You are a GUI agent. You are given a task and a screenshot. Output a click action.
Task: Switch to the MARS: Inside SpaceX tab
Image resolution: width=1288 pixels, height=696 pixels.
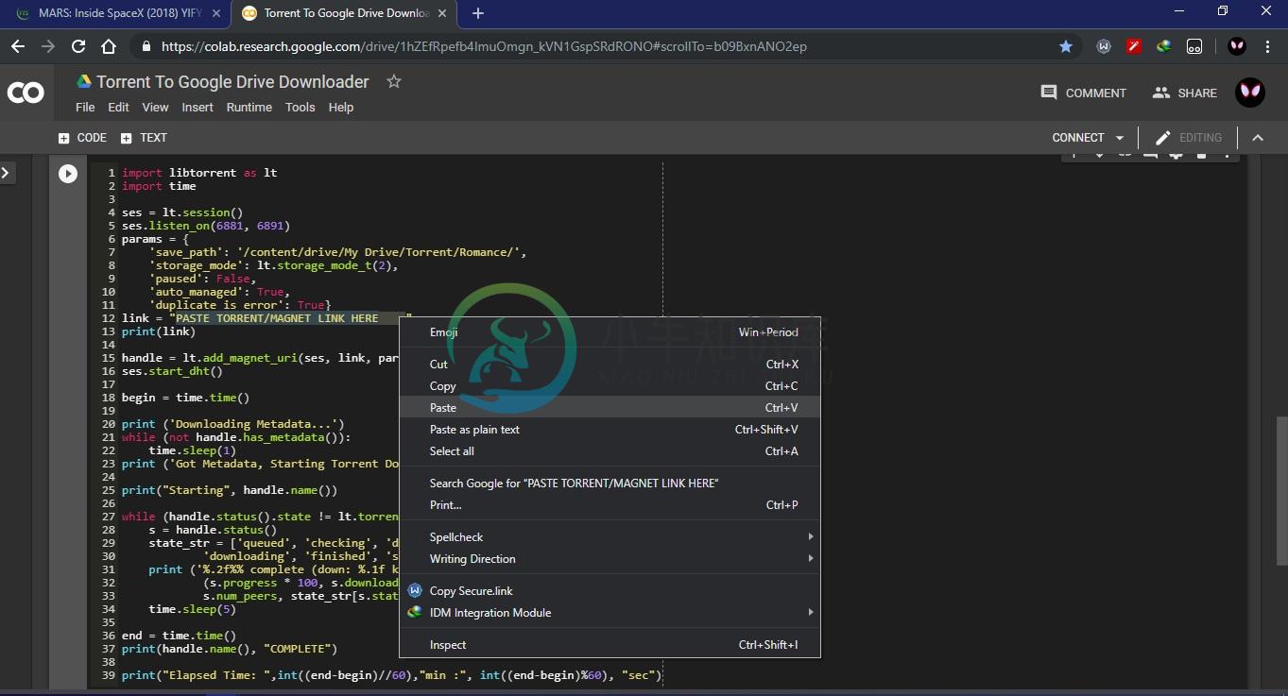pos(119,13)
